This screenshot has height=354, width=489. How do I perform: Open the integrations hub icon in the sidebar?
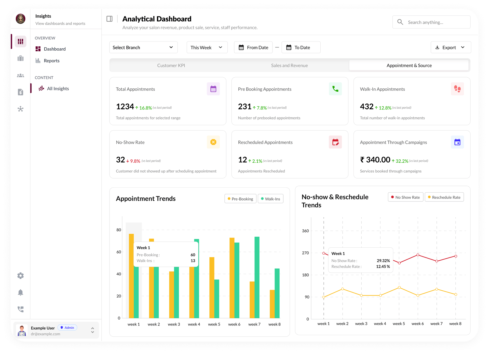coord(20,109)
